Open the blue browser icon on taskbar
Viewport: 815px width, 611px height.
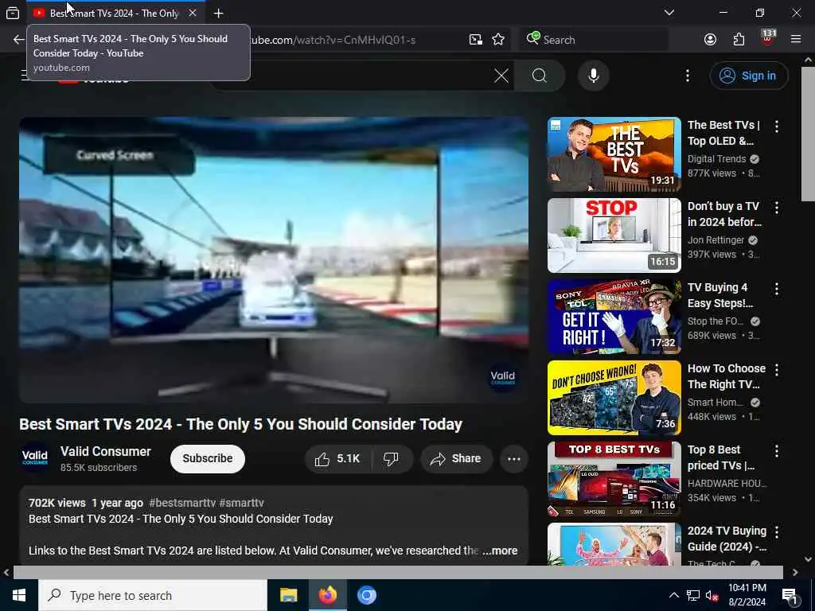[366, 595]
